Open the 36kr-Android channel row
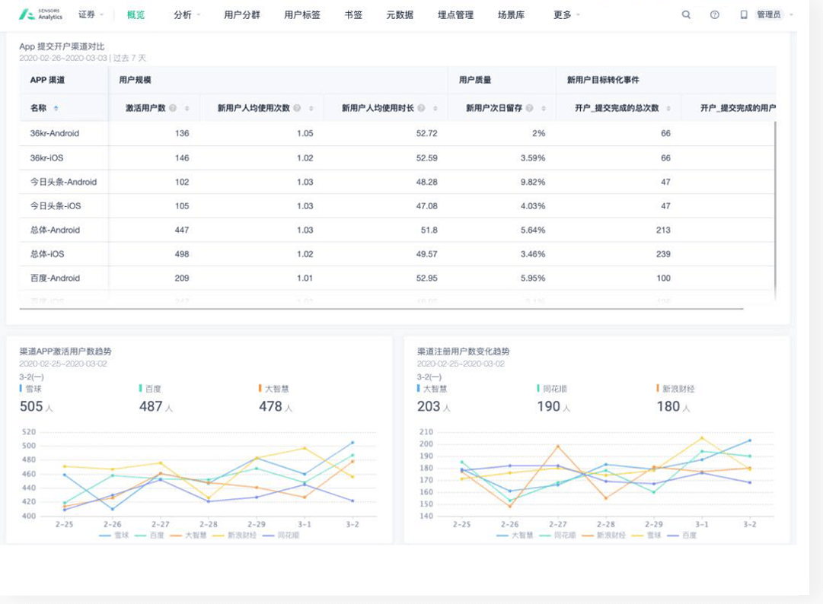 point(55,133)
